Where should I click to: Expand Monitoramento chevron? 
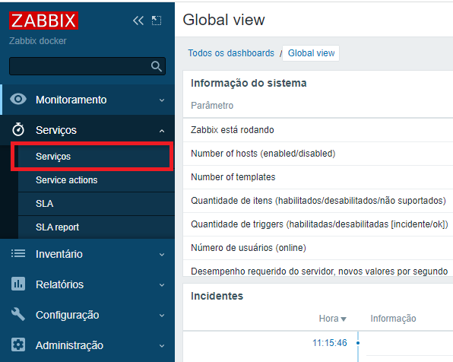click(x=162, y=100)
